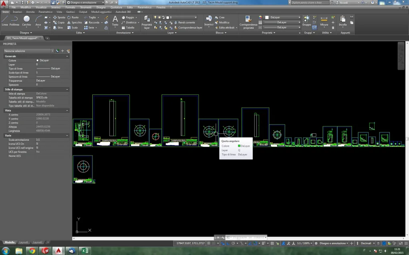Click the Corrispondenza layer button
This screenshot has height=255, width=409.
(188, 27)
